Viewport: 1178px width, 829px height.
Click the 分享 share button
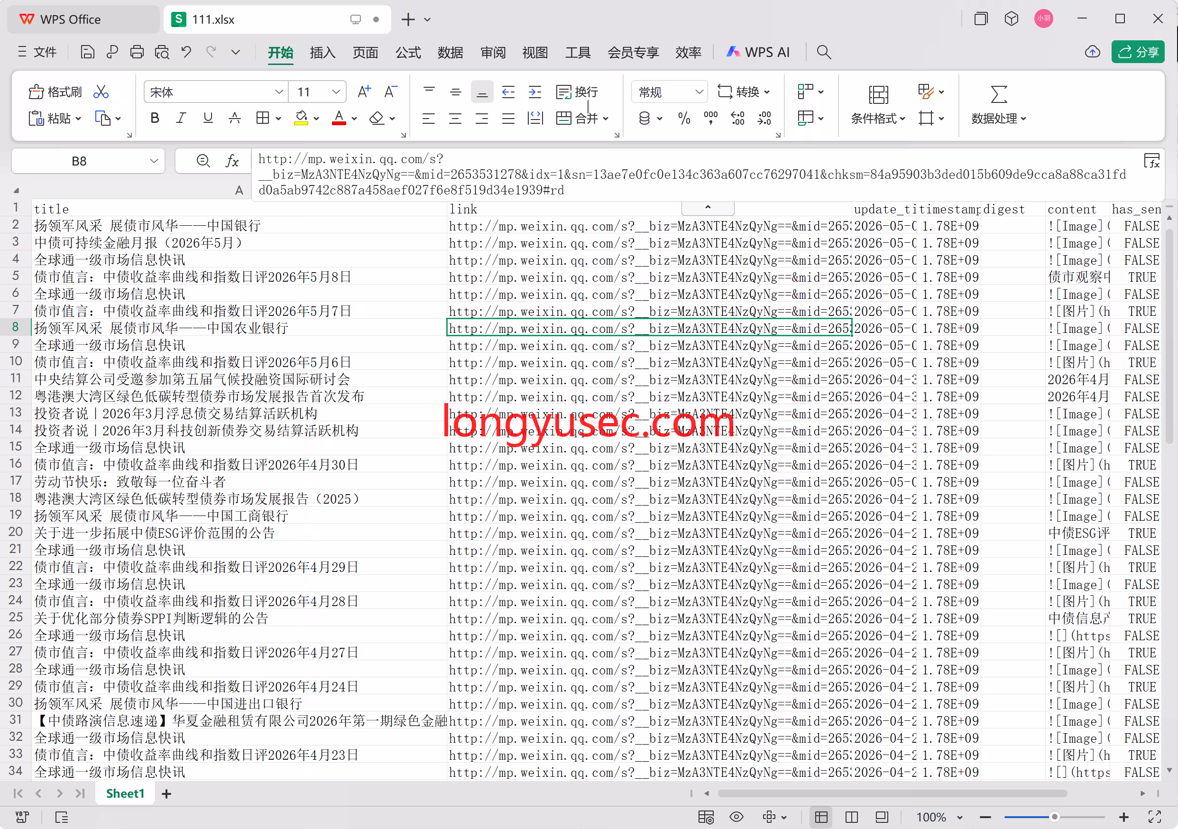click(1138, 52)
